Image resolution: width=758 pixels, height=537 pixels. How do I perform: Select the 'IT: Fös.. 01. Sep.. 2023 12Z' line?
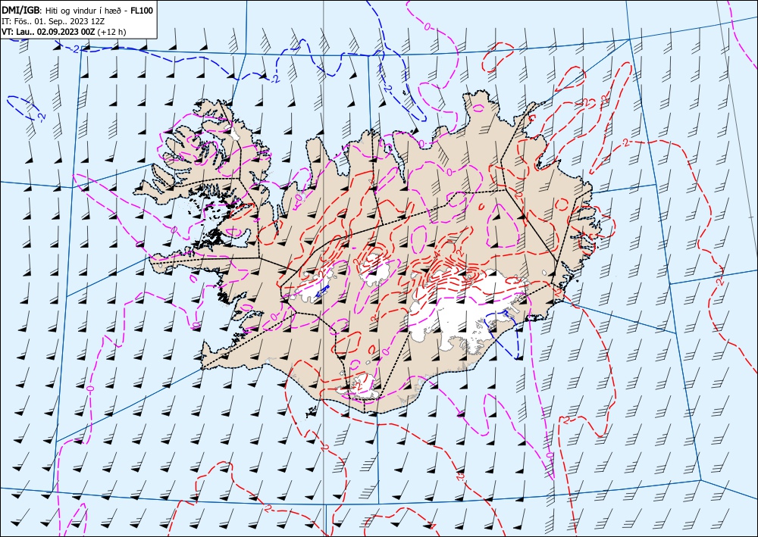53,21
